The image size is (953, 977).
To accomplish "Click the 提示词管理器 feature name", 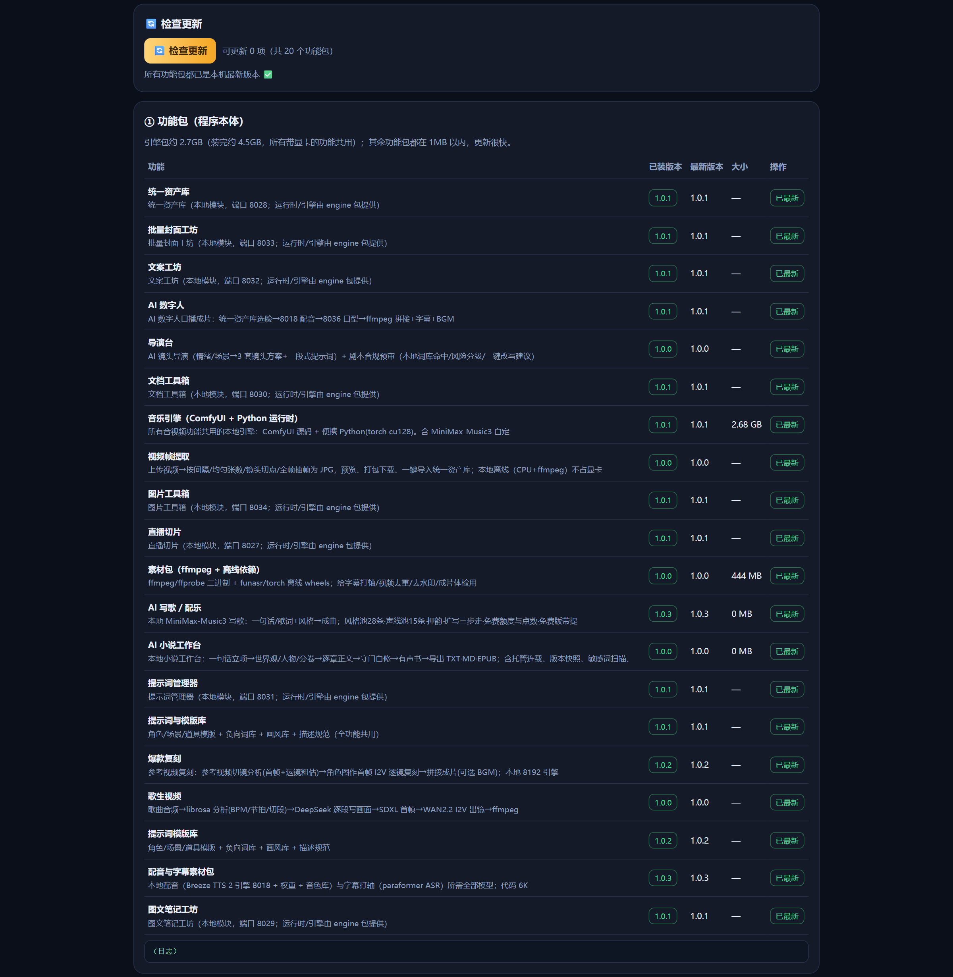I will tap(173, 683).
